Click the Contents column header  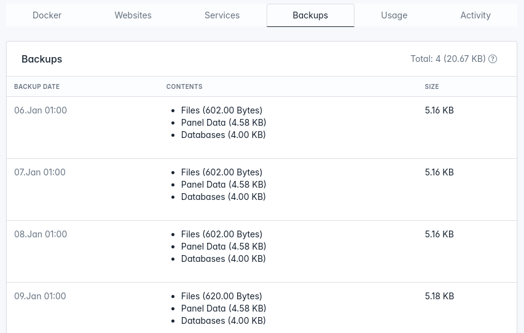coord(184,86)
